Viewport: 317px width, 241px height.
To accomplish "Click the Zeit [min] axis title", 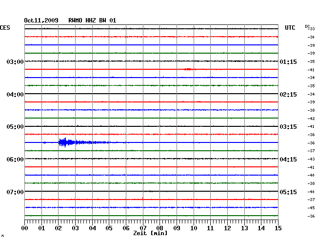I will [150, 233].
